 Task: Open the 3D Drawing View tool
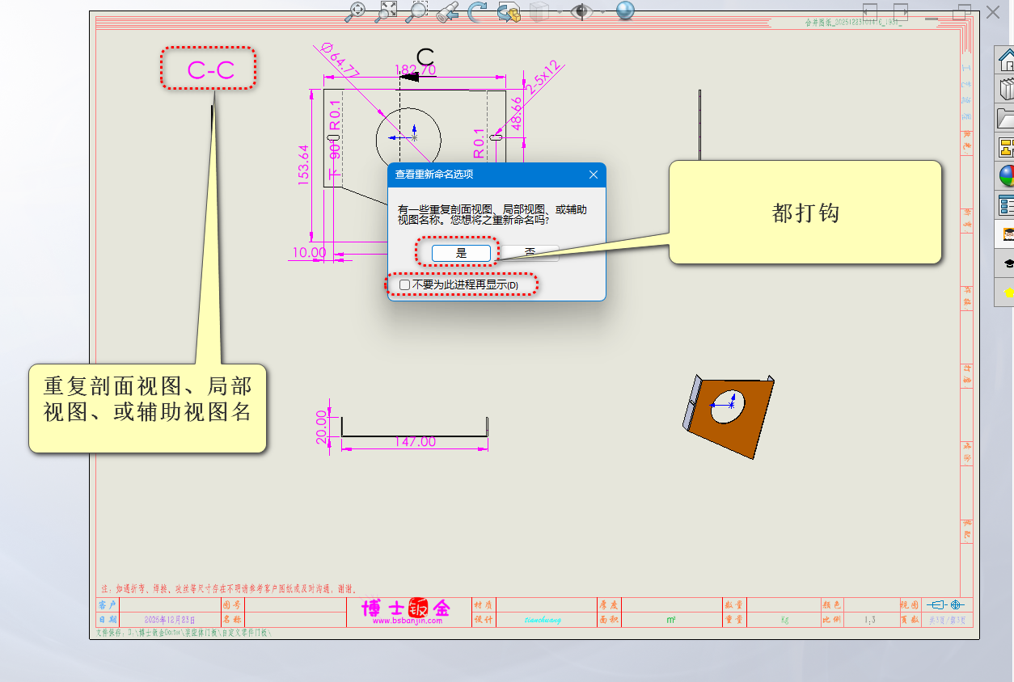(x=509, y=11)
